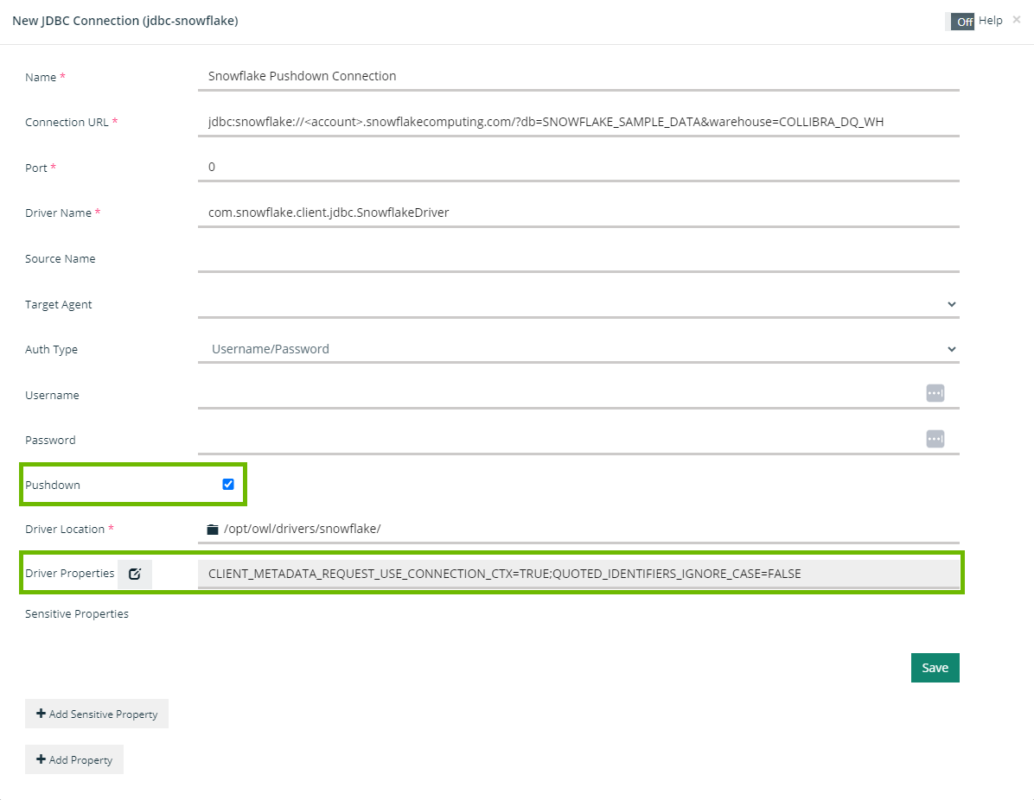Click the 'Driver Location' label
Screen dimensions: 1034x800
65,530
